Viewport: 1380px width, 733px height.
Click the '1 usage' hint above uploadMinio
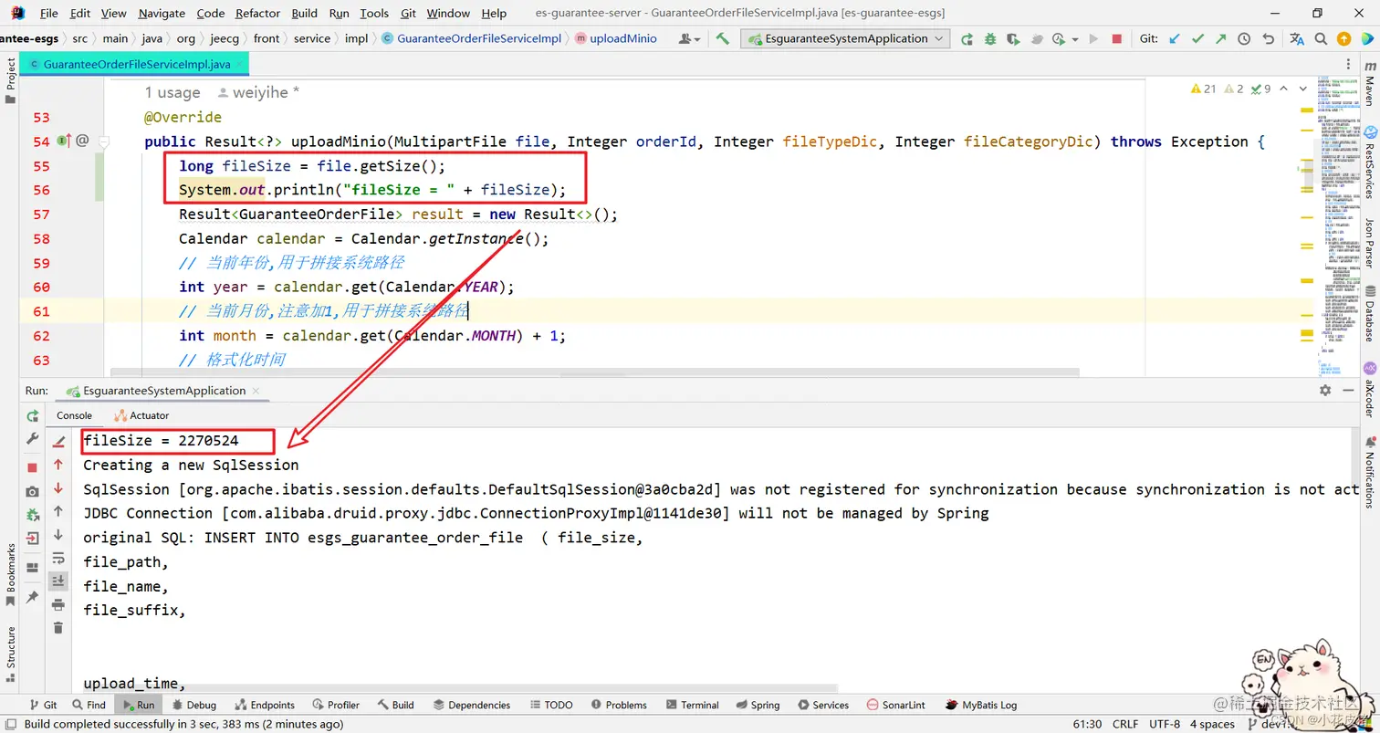tap(172, 92)
